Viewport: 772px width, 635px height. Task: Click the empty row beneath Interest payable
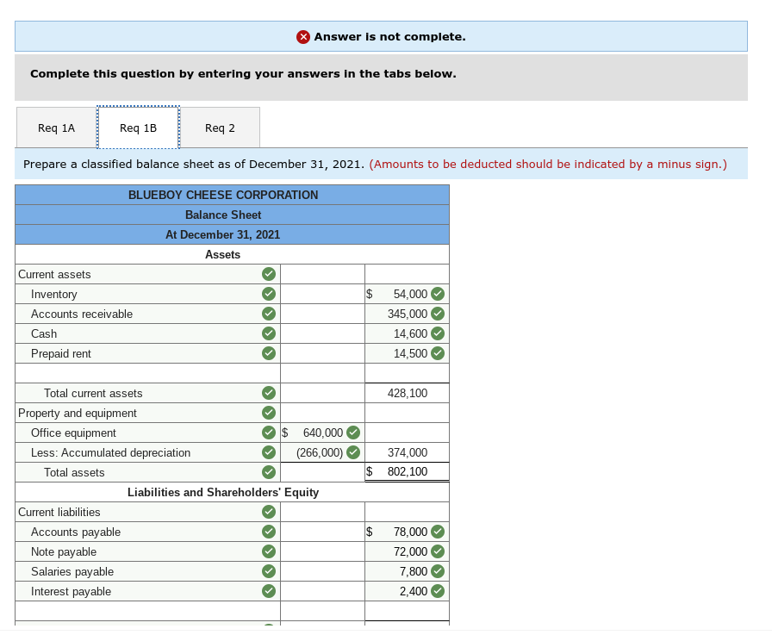(405, 612)
